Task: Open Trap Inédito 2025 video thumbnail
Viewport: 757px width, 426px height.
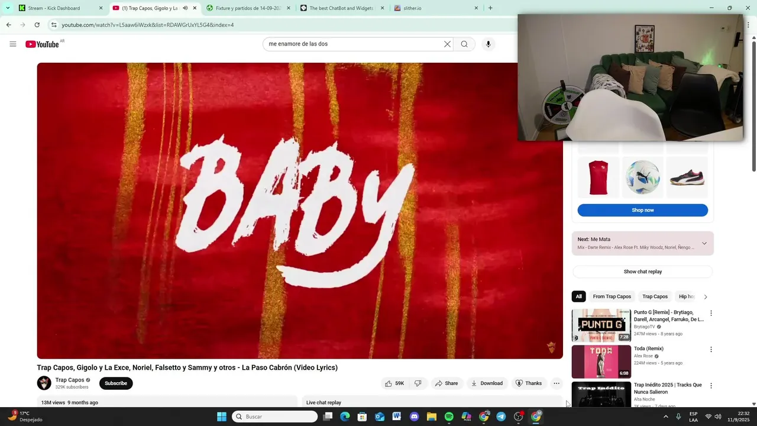Action: (601, 395)
